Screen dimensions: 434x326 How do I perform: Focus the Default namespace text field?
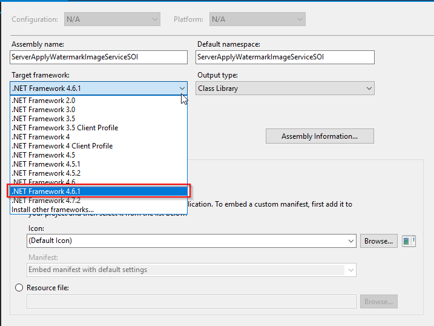click(x=285, y=57)
